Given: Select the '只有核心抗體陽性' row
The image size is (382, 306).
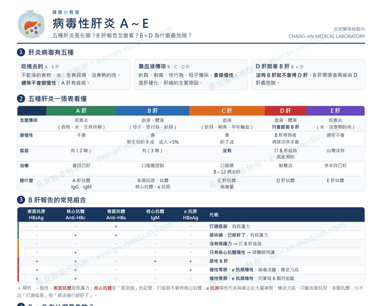Looking at the screenshot, I should point(191,252).
